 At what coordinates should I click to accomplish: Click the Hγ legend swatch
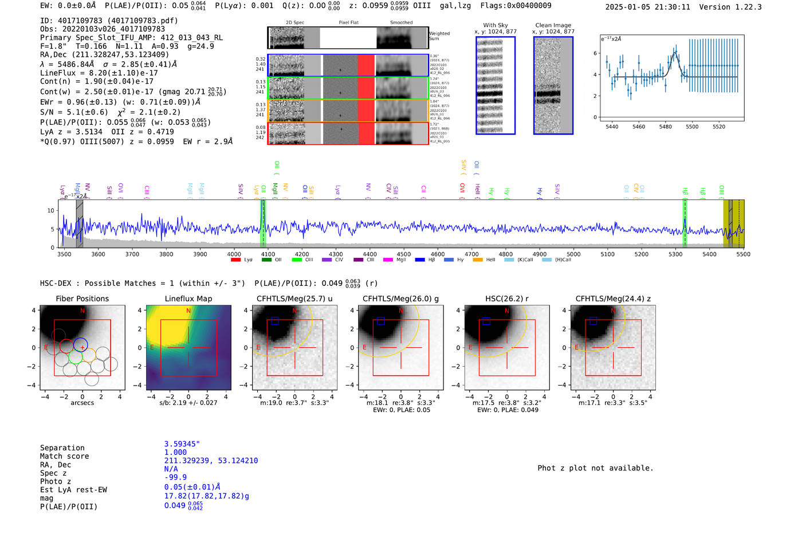click(449, 260)
